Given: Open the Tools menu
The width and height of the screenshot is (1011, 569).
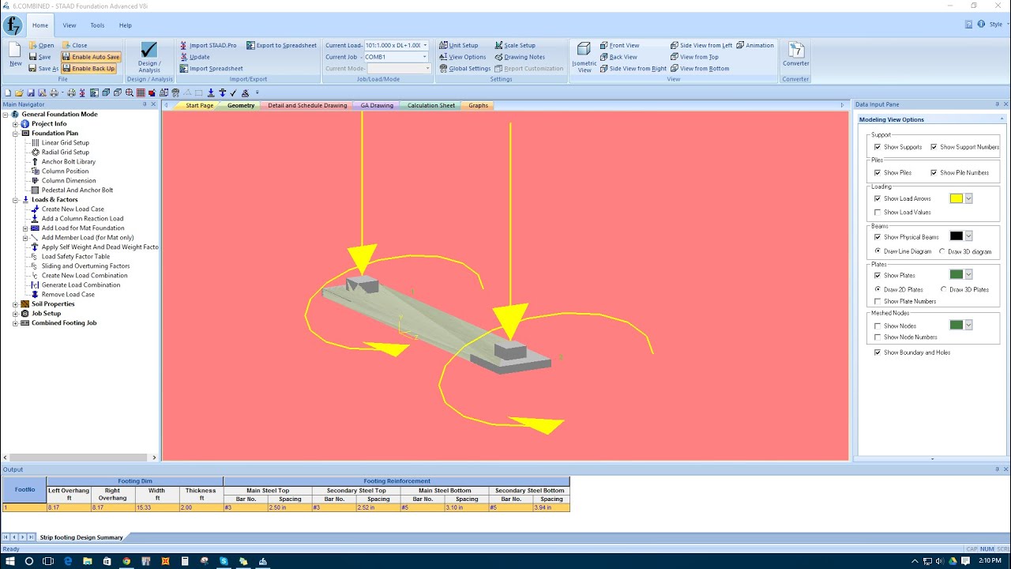Looking at the screenshot, I should [97, 24].
